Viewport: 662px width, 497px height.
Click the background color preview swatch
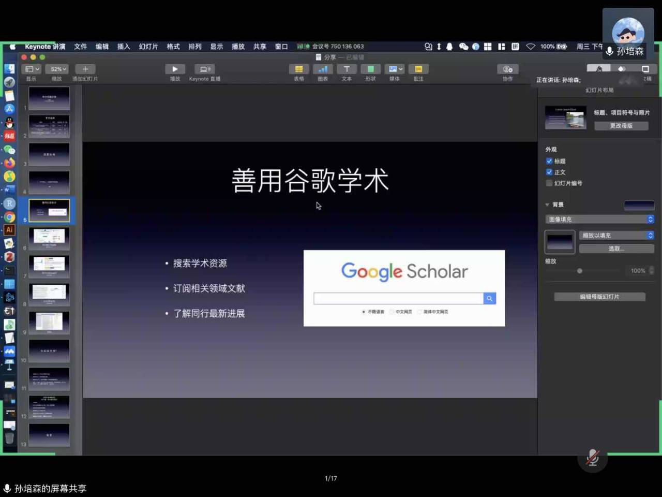click(x=639, y=206)
